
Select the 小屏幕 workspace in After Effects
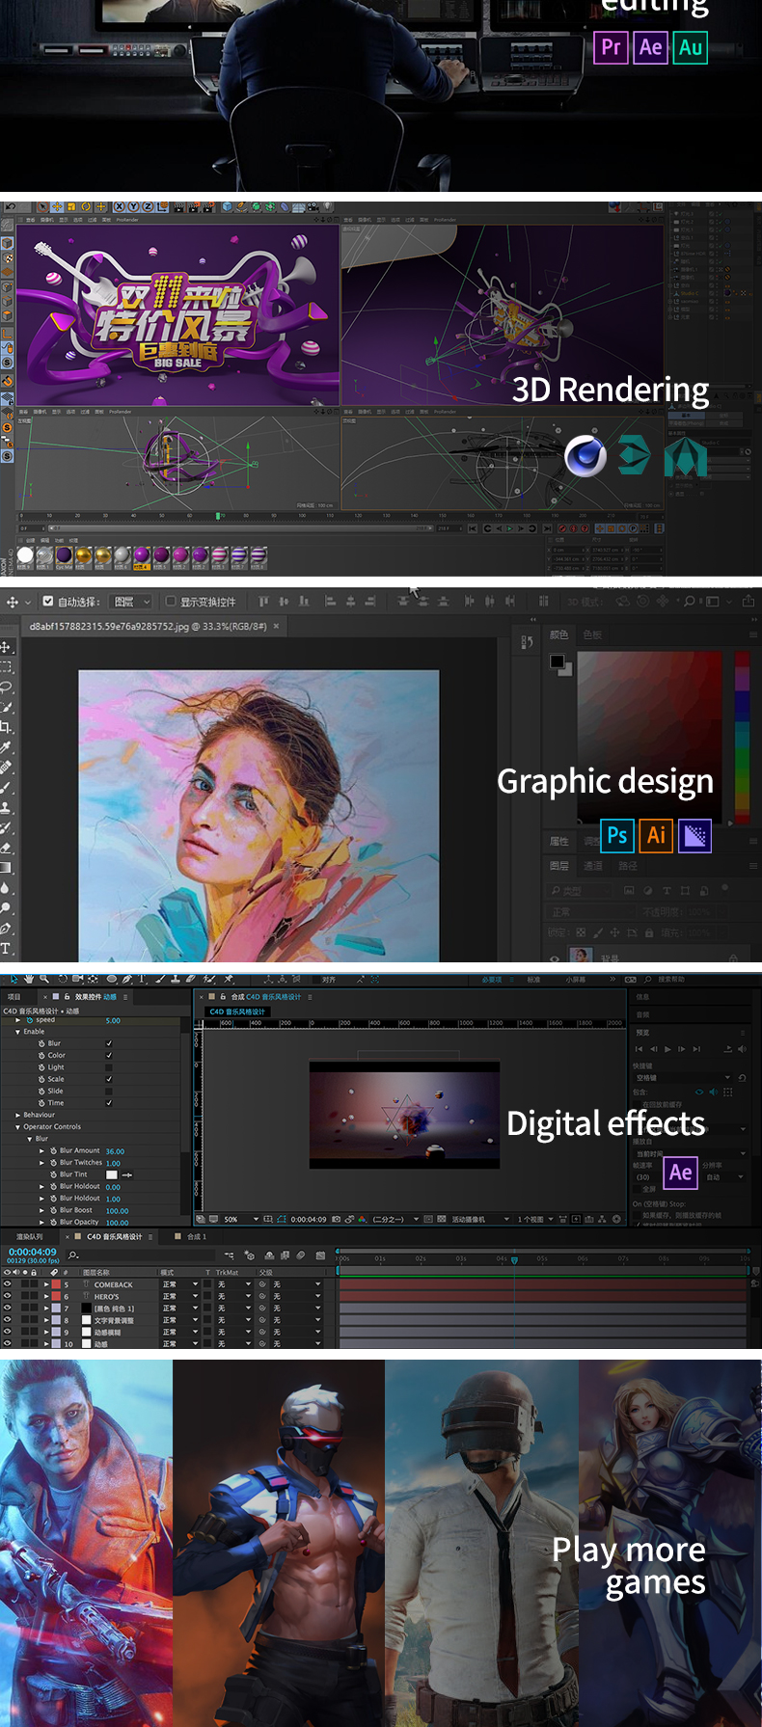576,979
